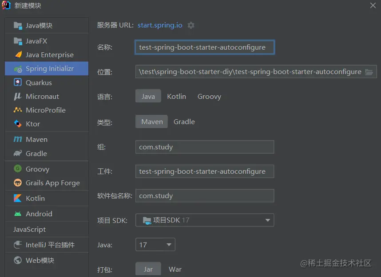The width and height of the screenshot is (381, 277).
Task: Click the IntelliJ IDEA logo in title bar
Action: point(6,5)
